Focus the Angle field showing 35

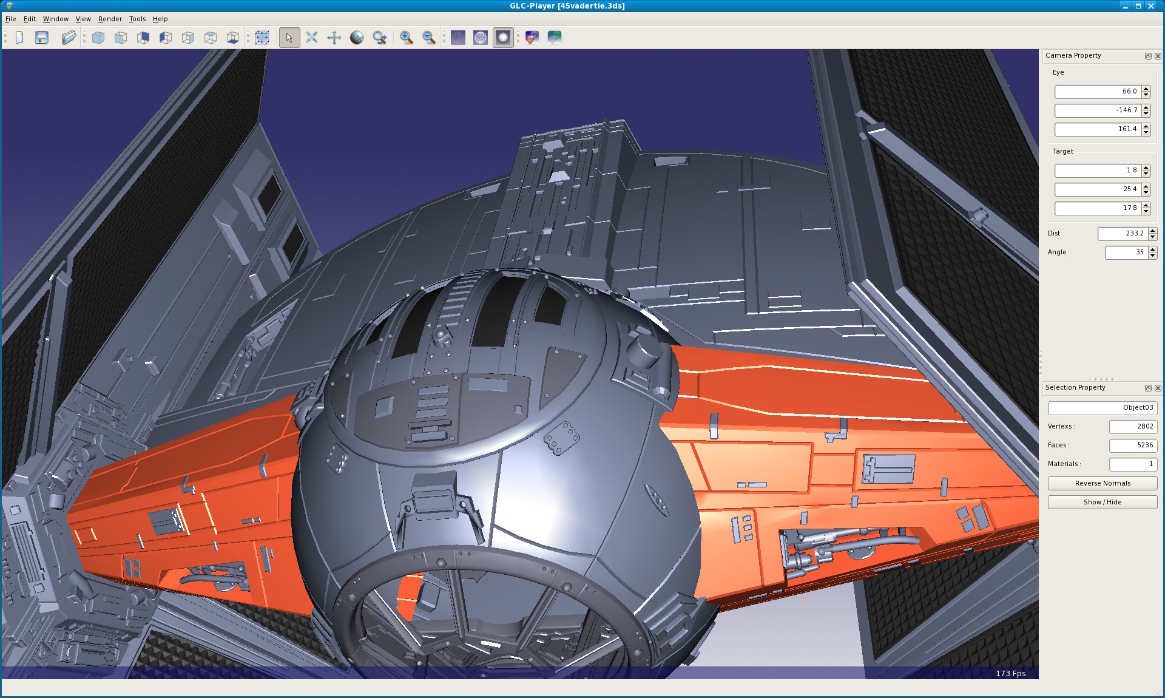coord(1127,252)
